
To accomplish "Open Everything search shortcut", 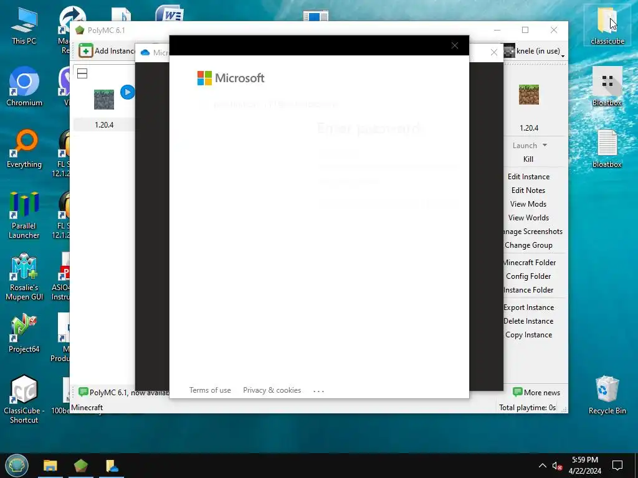I will coord(24,148).
